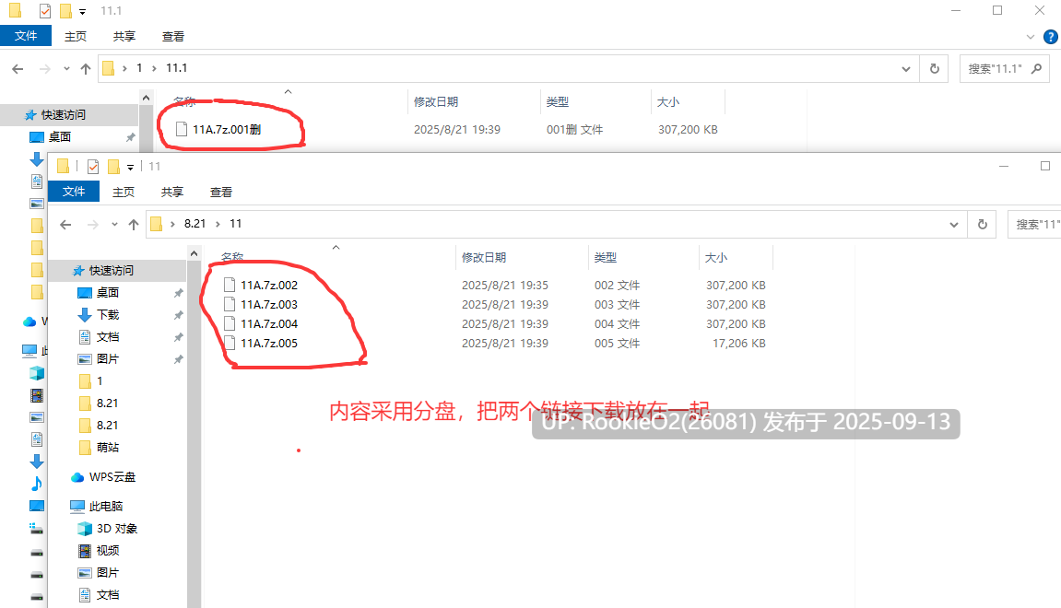Image resolution: width=1061 pixels, height=608 pixels.
Task: Open folder 1 in the 11 window sidebar
Action: 100,380
